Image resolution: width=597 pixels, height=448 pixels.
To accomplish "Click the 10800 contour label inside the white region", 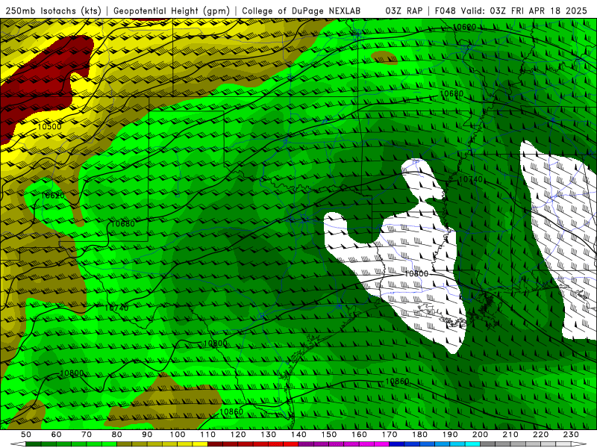I will (416, 273).
